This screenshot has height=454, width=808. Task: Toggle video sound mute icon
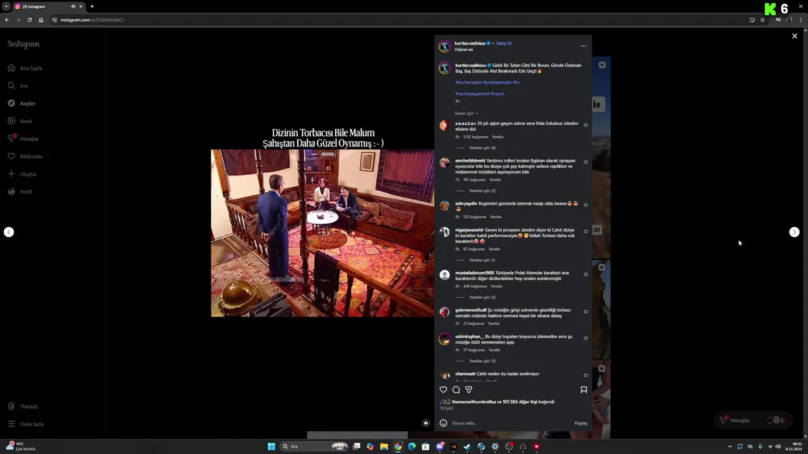426,423
